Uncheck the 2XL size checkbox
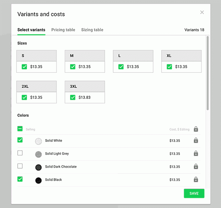Viewport: 221px width, 208px height. click(24, 97)
